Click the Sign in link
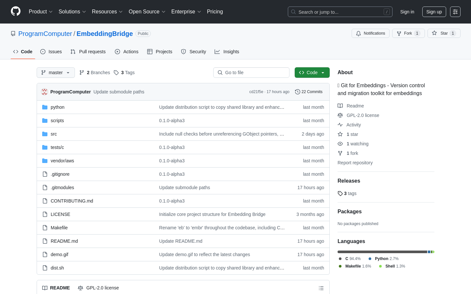The height and width of the screenshot is (294, 471). click(x=407, y=12)
